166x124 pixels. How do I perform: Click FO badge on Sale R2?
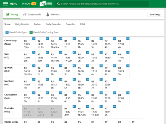[47, 52]
